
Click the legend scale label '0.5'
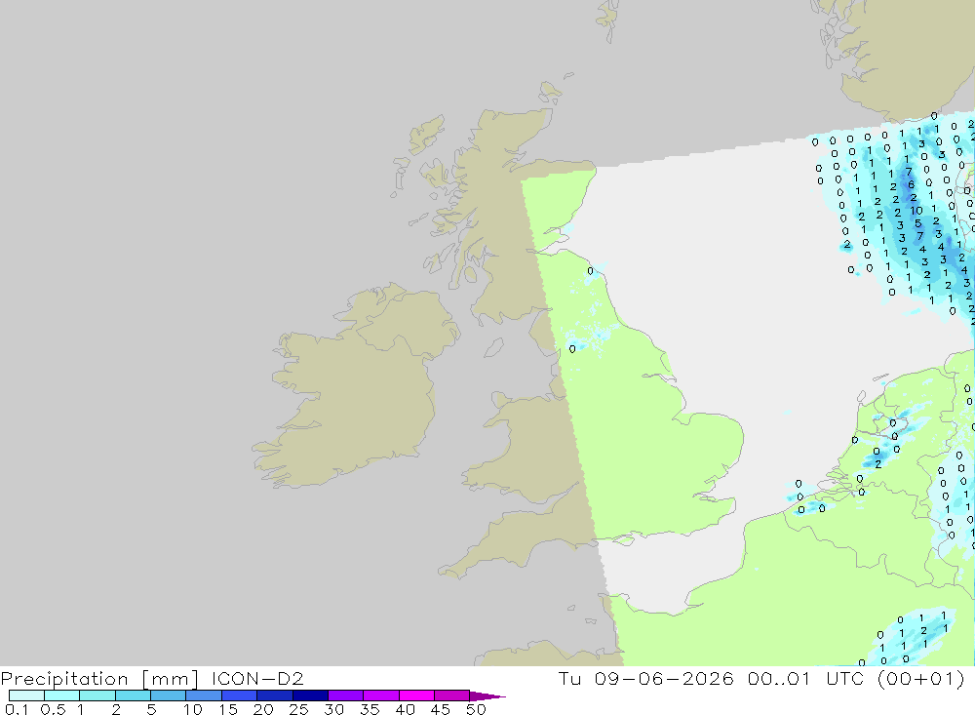53,709
